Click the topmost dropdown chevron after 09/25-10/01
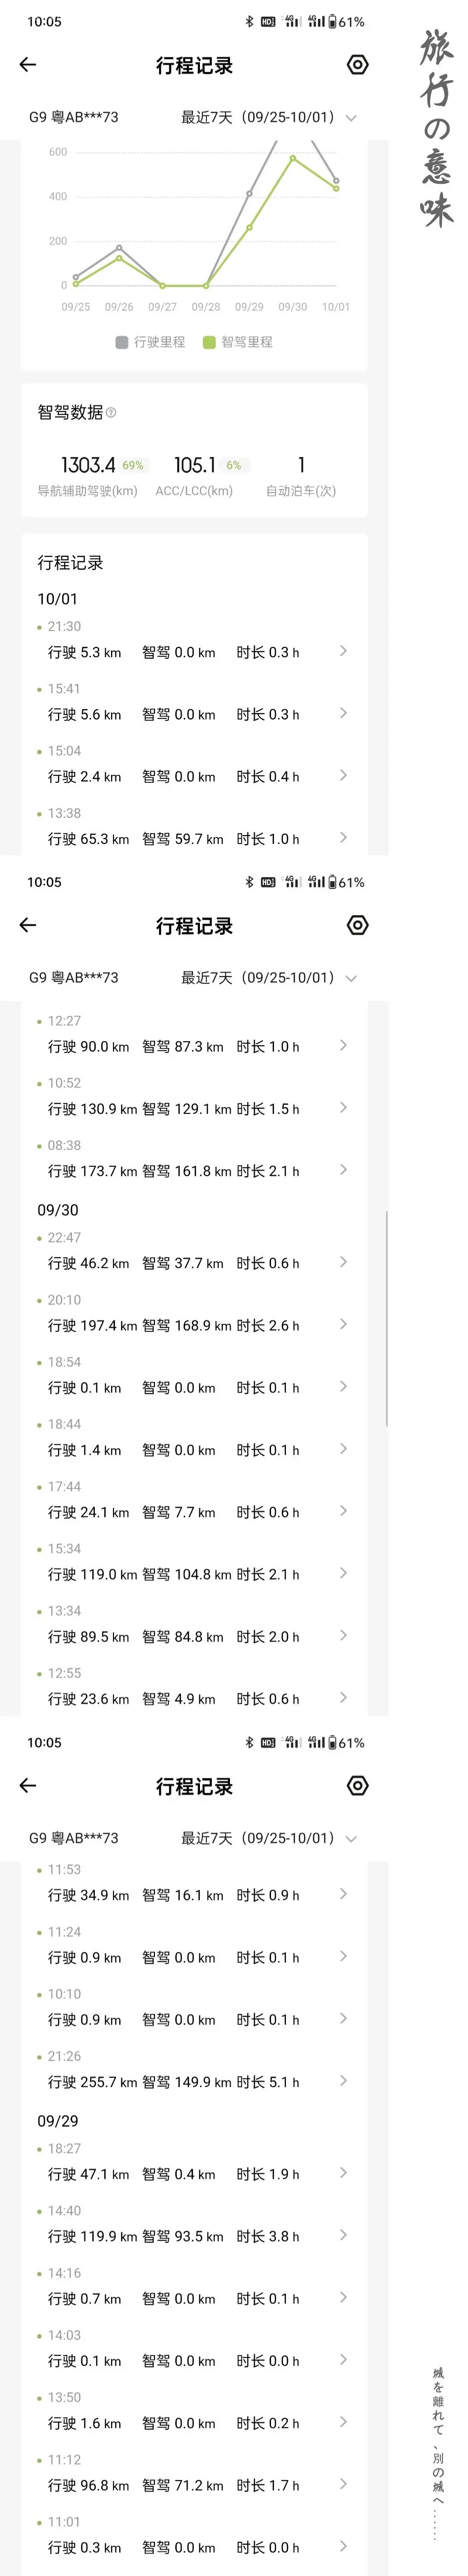 click(351, 118)
